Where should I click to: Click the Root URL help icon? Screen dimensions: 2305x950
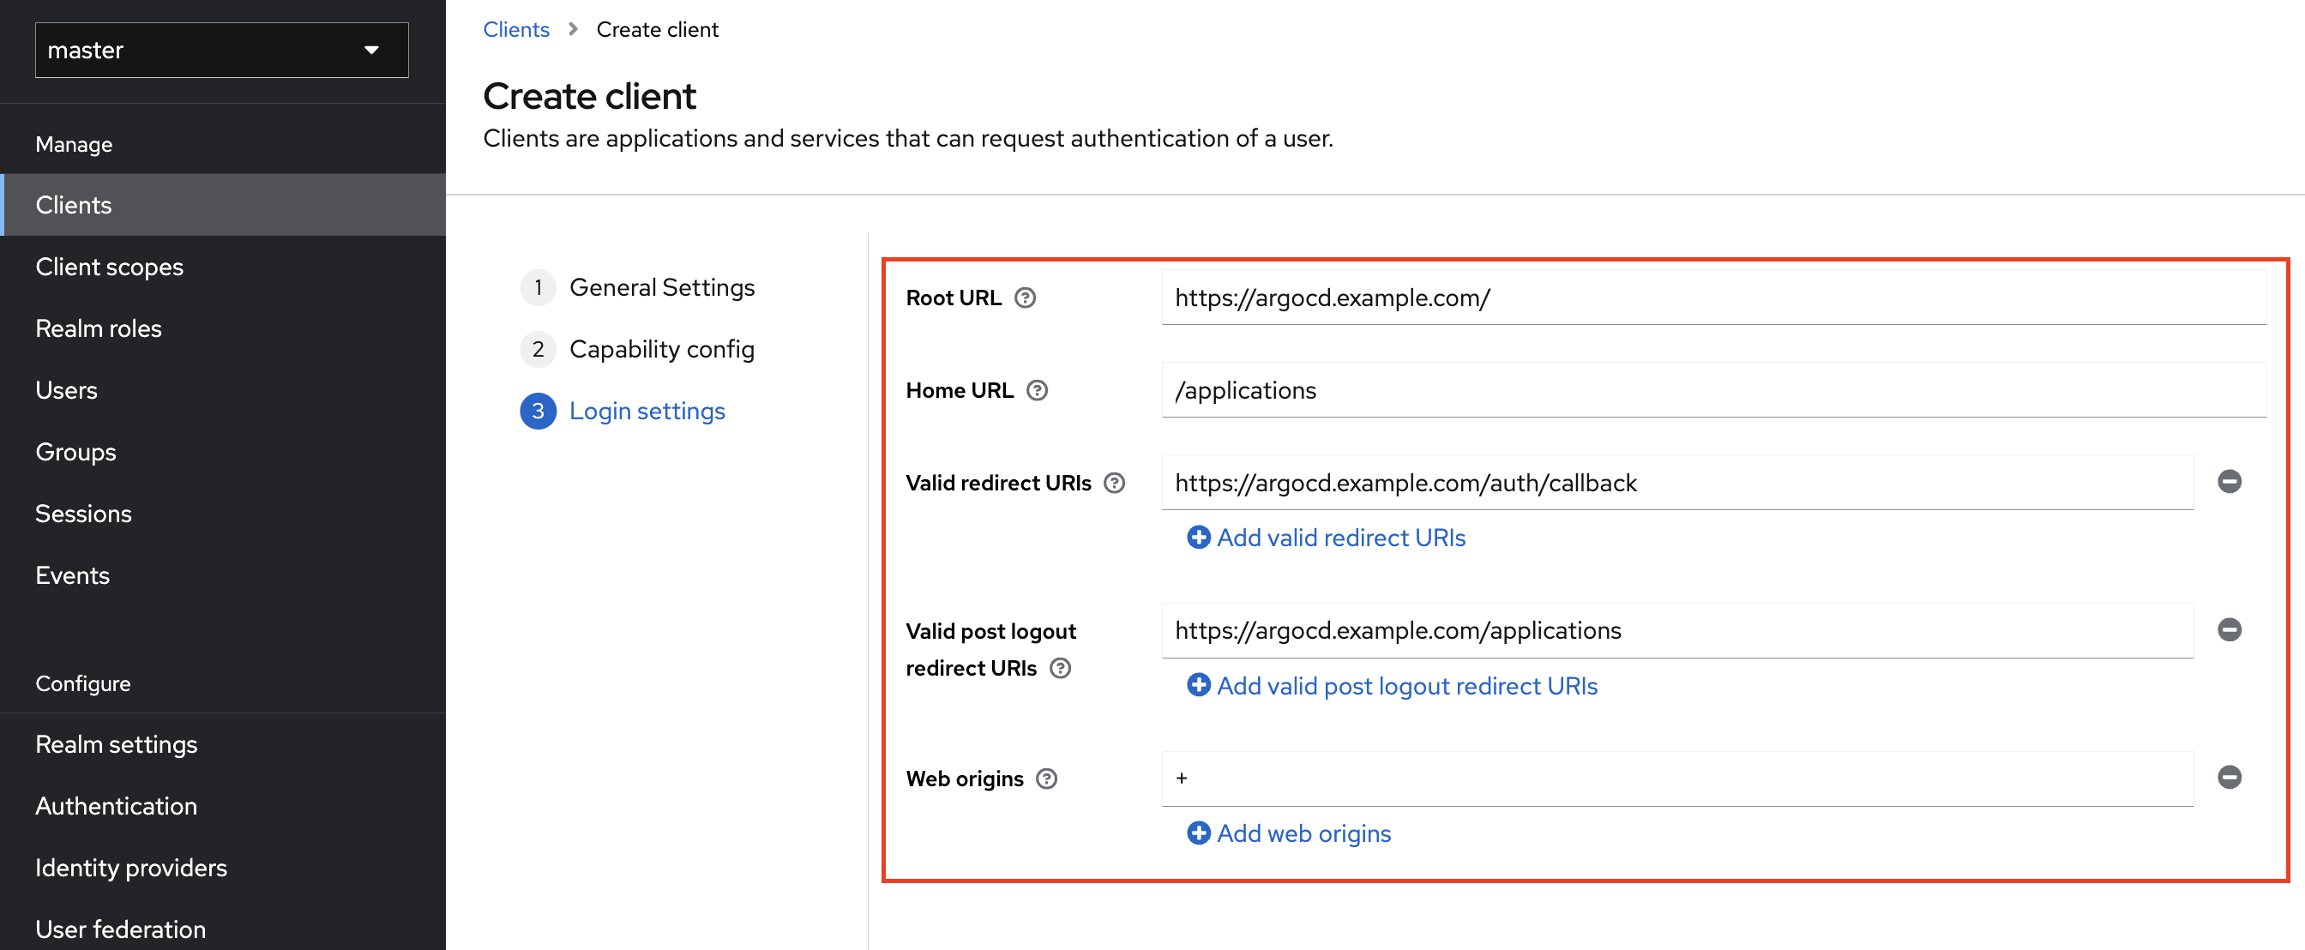click(x=1025, y=298)
